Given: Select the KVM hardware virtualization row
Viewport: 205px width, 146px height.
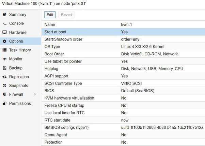Looking at the screenshot, I should tap(123, 98).
